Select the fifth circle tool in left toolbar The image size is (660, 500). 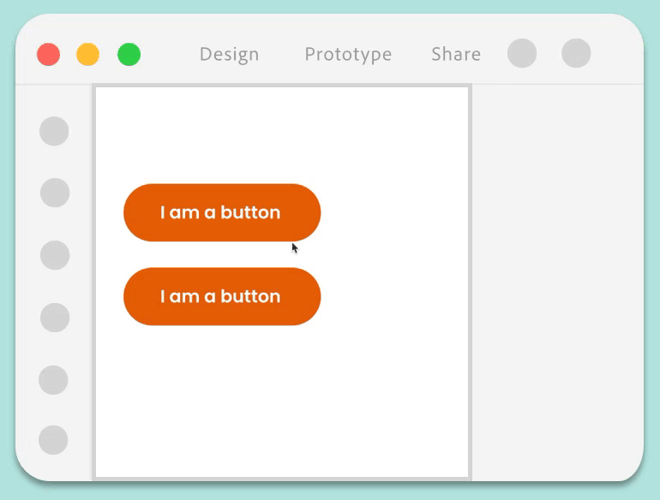(53, 379)
